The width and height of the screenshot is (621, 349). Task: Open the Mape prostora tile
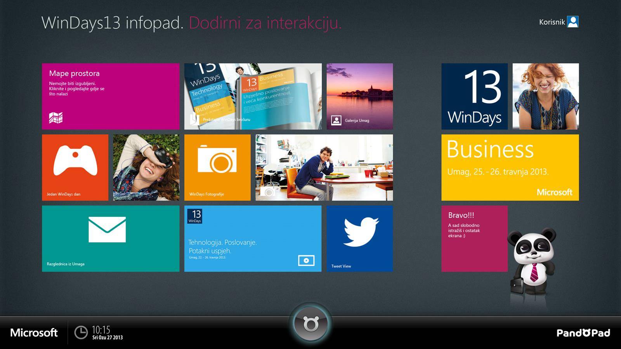pyautogui.click(x=111, y=96)
